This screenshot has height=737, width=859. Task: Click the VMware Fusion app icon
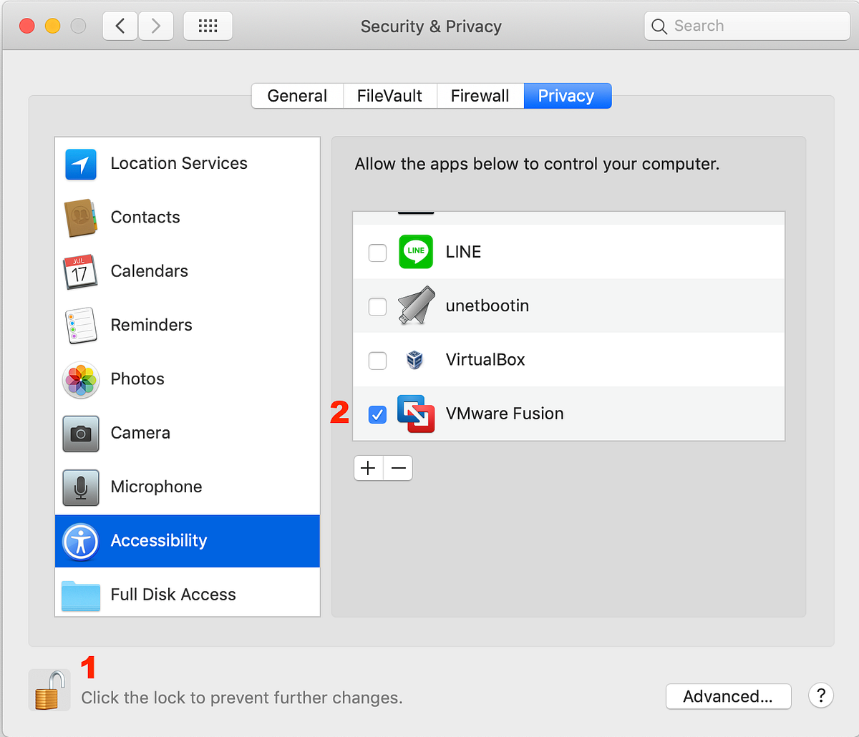coord(414,414)
